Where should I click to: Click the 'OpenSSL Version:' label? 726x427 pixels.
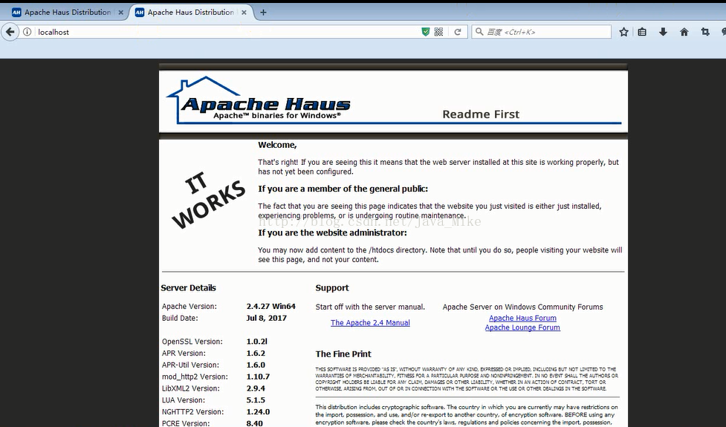[x=192, y=342]
